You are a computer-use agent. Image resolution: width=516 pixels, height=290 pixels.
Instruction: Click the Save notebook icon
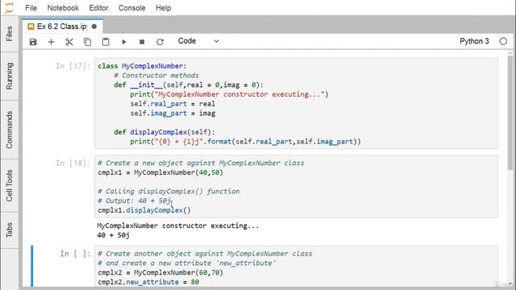pos(33,42)
